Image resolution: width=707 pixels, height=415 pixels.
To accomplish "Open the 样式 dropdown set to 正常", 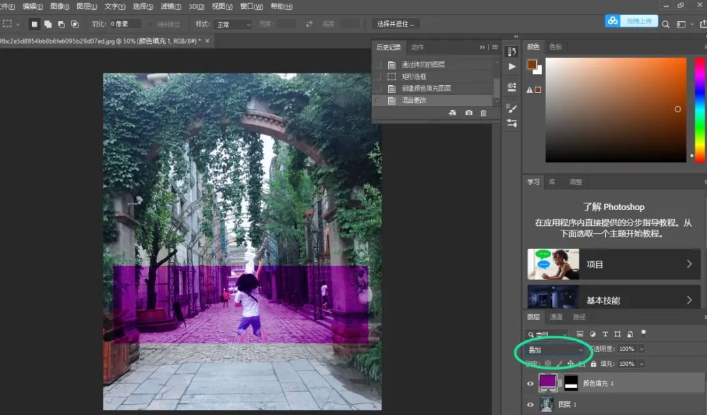I will (233, 24).
